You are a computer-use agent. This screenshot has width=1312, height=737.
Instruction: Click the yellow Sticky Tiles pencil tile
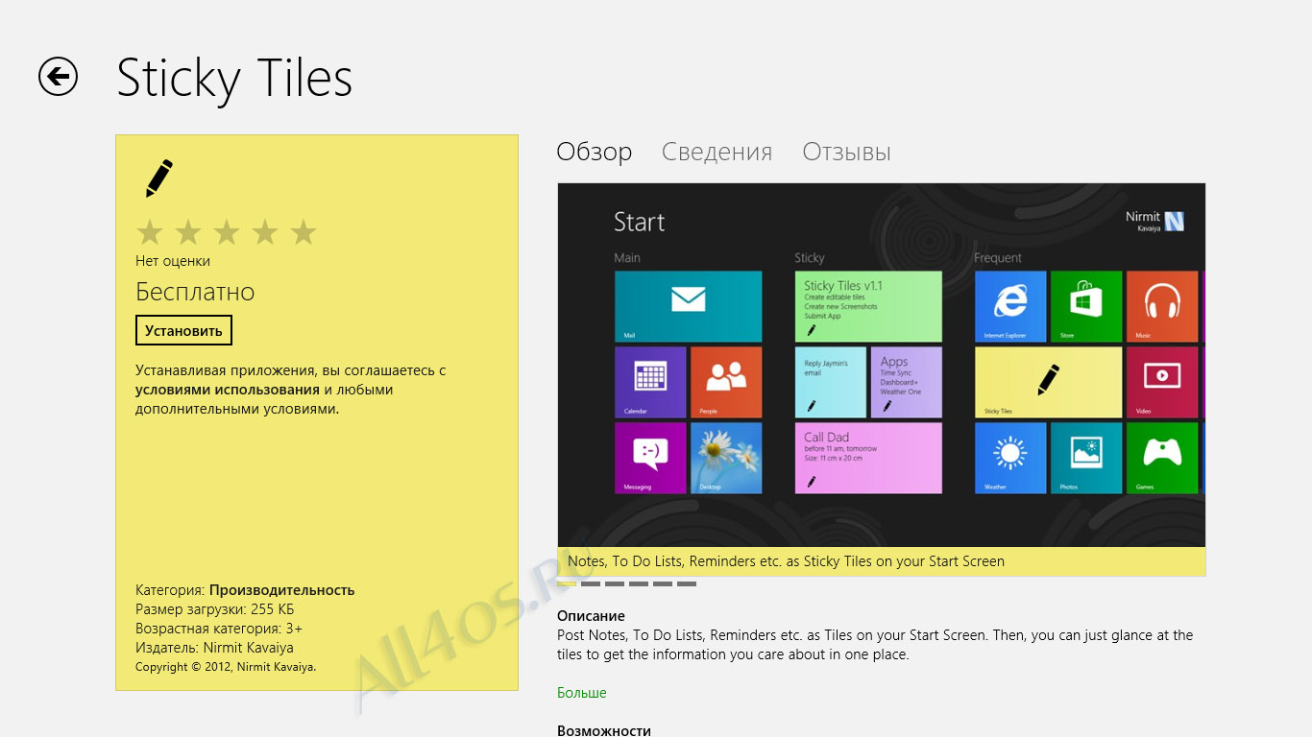(1048, 382)
